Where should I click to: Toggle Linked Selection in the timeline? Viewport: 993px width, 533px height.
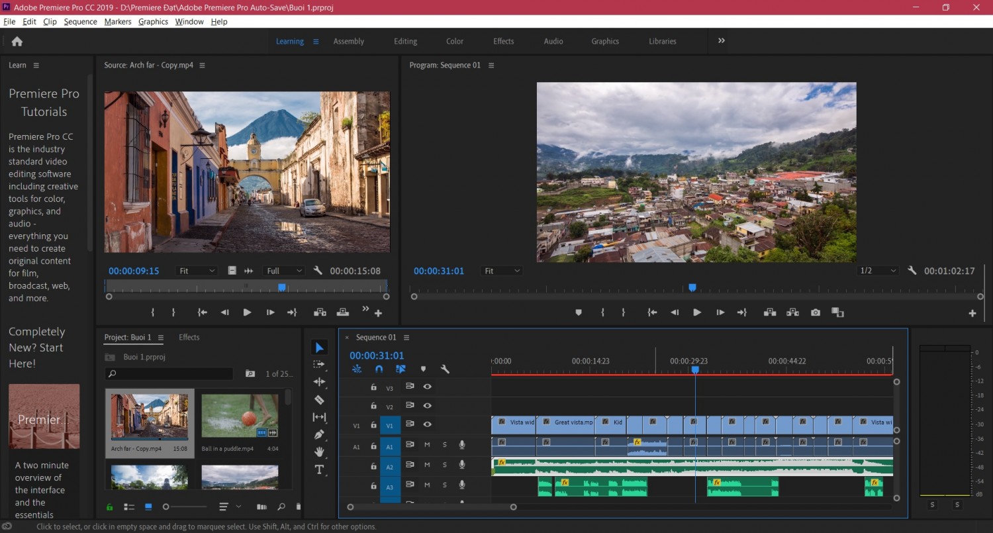click(401, 369)
